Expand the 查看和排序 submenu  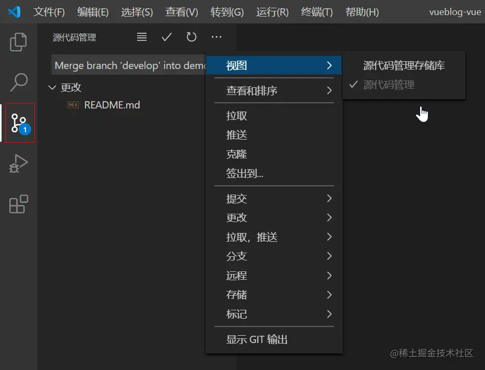coord(274,91)
